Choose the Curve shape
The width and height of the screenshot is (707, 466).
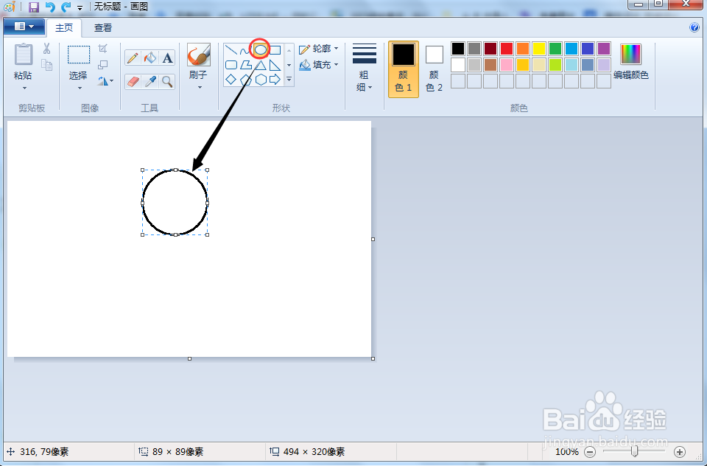245,49
